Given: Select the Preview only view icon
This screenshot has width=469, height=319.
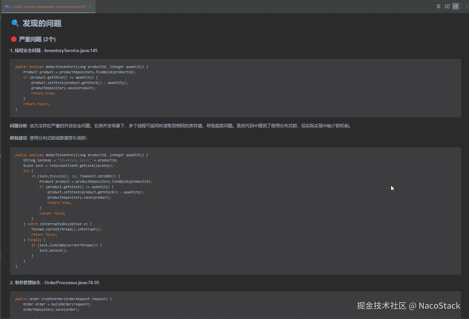Looking at the screenshot, I should click(x=456, y=6).
